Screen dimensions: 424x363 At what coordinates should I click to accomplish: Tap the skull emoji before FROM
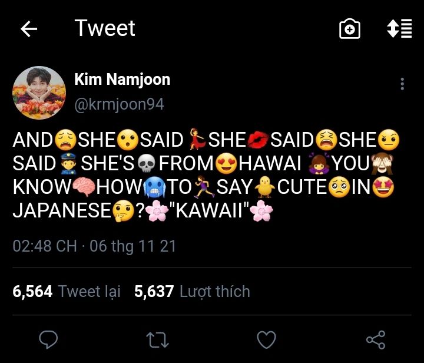146,164
